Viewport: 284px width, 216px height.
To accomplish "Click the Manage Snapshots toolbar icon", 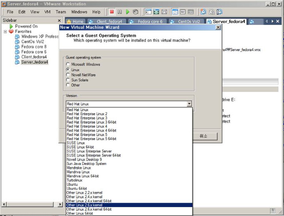I will point(219,12).
